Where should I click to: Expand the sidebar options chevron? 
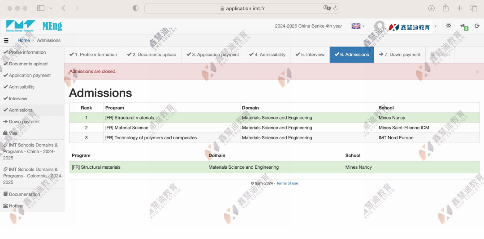click(x=51, y=9)
